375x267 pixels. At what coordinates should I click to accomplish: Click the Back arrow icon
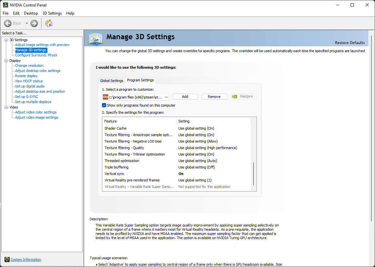[8, 23]
